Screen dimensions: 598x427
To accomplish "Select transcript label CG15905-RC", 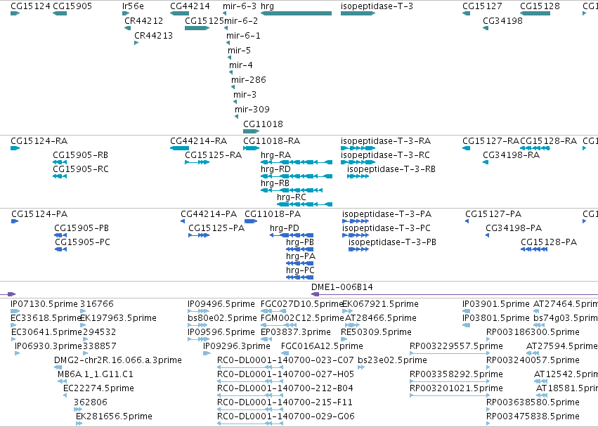I will click(x=81, y=169).
